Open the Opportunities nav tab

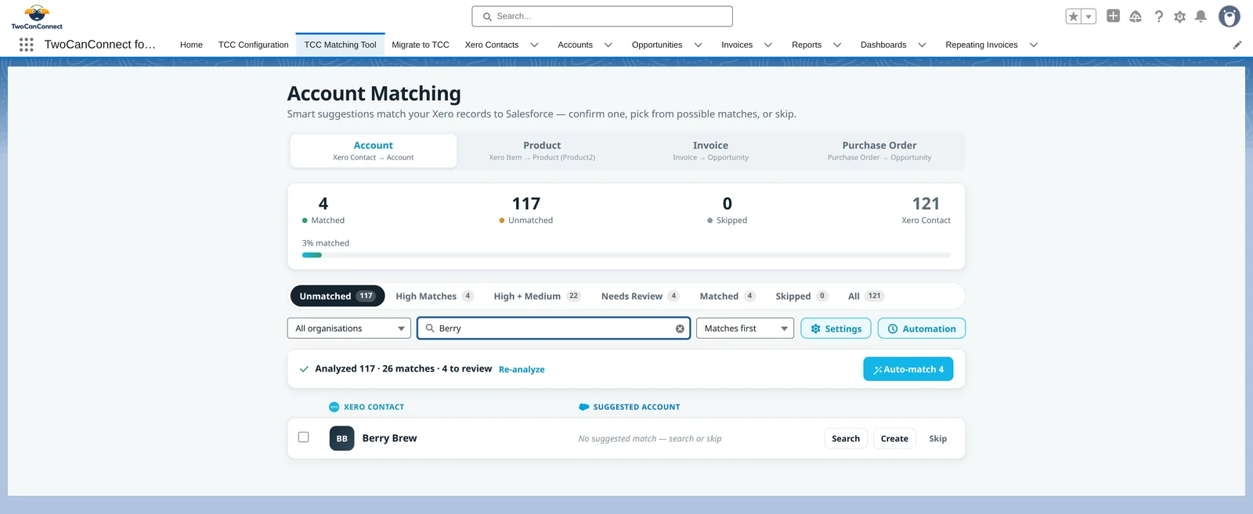coord(657,45)
